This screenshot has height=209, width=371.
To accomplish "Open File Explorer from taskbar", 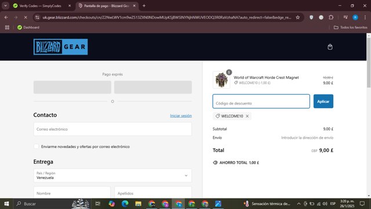I will 138,204.
